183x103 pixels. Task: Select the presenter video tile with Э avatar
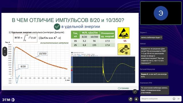pyautogui.click(x=161, y=13)
